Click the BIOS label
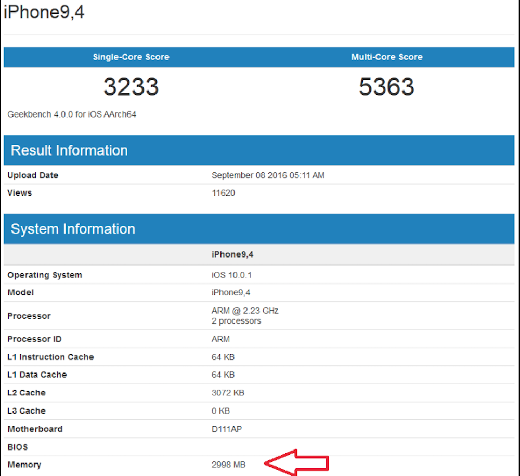Image resolution: width=520 pixels, height=476 pixels. [18, 447]
